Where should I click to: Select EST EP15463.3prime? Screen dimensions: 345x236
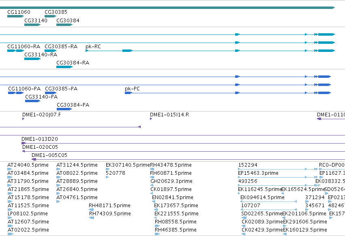258,173
